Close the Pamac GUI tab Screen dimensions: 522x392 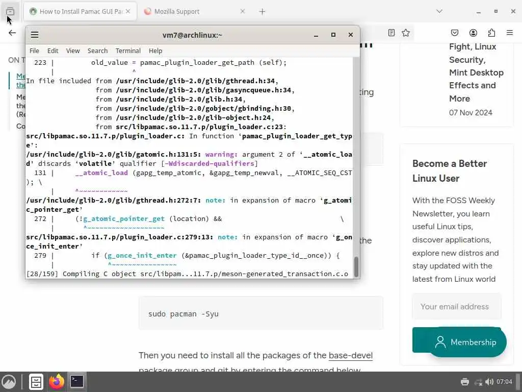point(128,11)
